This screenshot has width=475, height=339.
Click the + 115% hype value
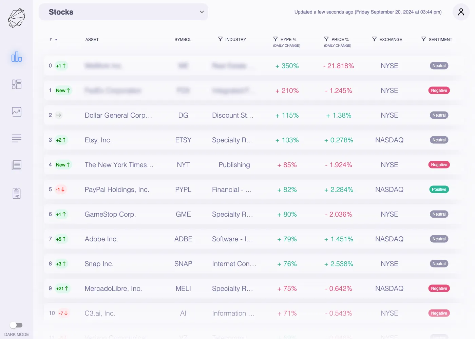tap(287, 115)
